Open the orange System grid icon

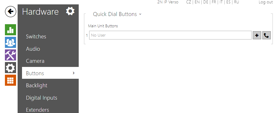[x=10, y=80]
